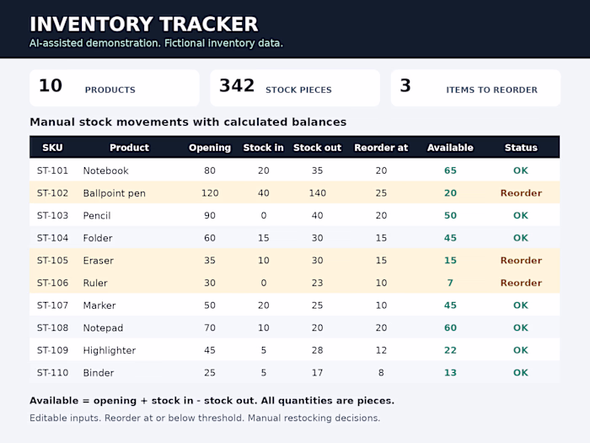Select the Ruler product cell
Image resolution: width=590 pixels, height=443 pixels.
(95, 283)
